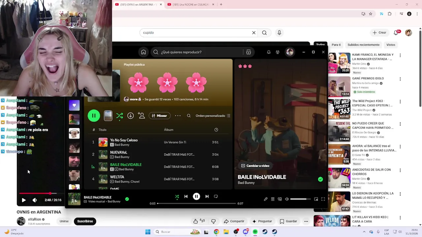Switch to Una NOCHE en CULIACAN tab
This screenshot has width=422, height=237.
pos(191,5)
